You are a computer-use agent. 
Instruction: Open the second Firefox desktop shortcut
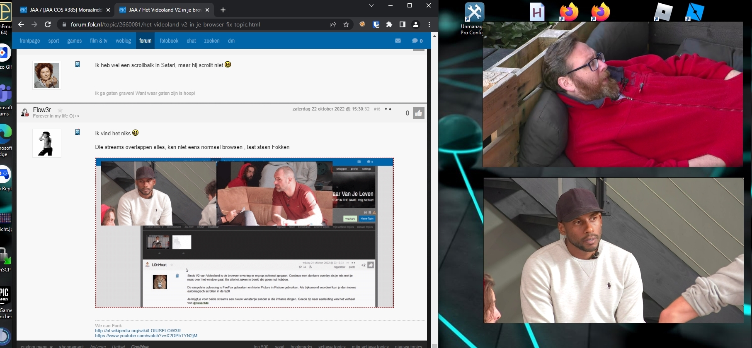click(x=600, y=12)
